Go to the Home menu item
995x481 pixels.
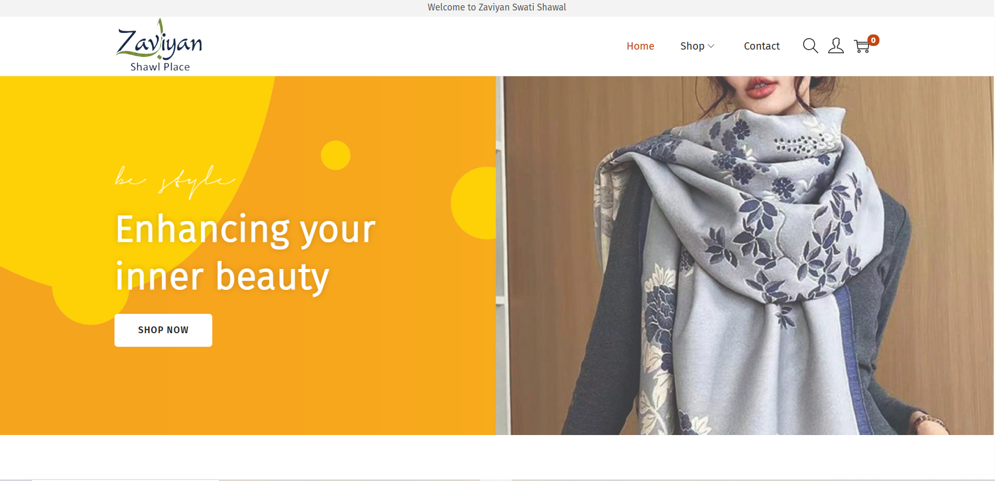pos(640,46)
